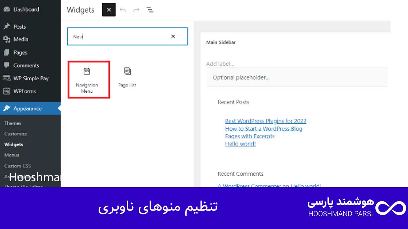Screen dimensions: 408x229
Task: Open WP Simple Pay menu item
Action: [30, 78]
